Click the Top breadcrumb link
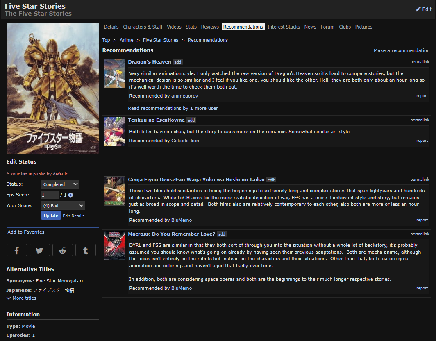 (x=106, y=40)
